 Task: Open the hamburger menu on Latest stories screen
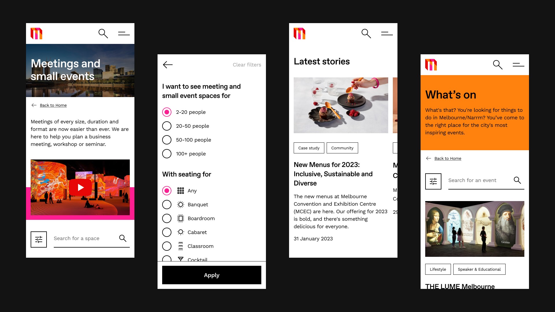click(x=387, y=34)
